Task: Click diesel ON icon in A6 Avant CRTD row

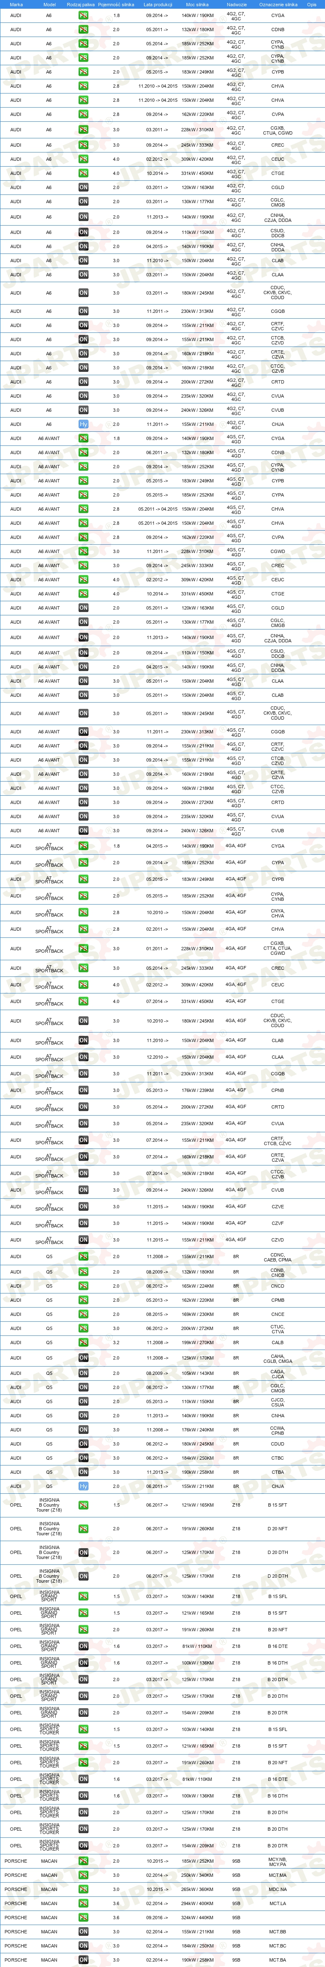Action: coord(83,802)
